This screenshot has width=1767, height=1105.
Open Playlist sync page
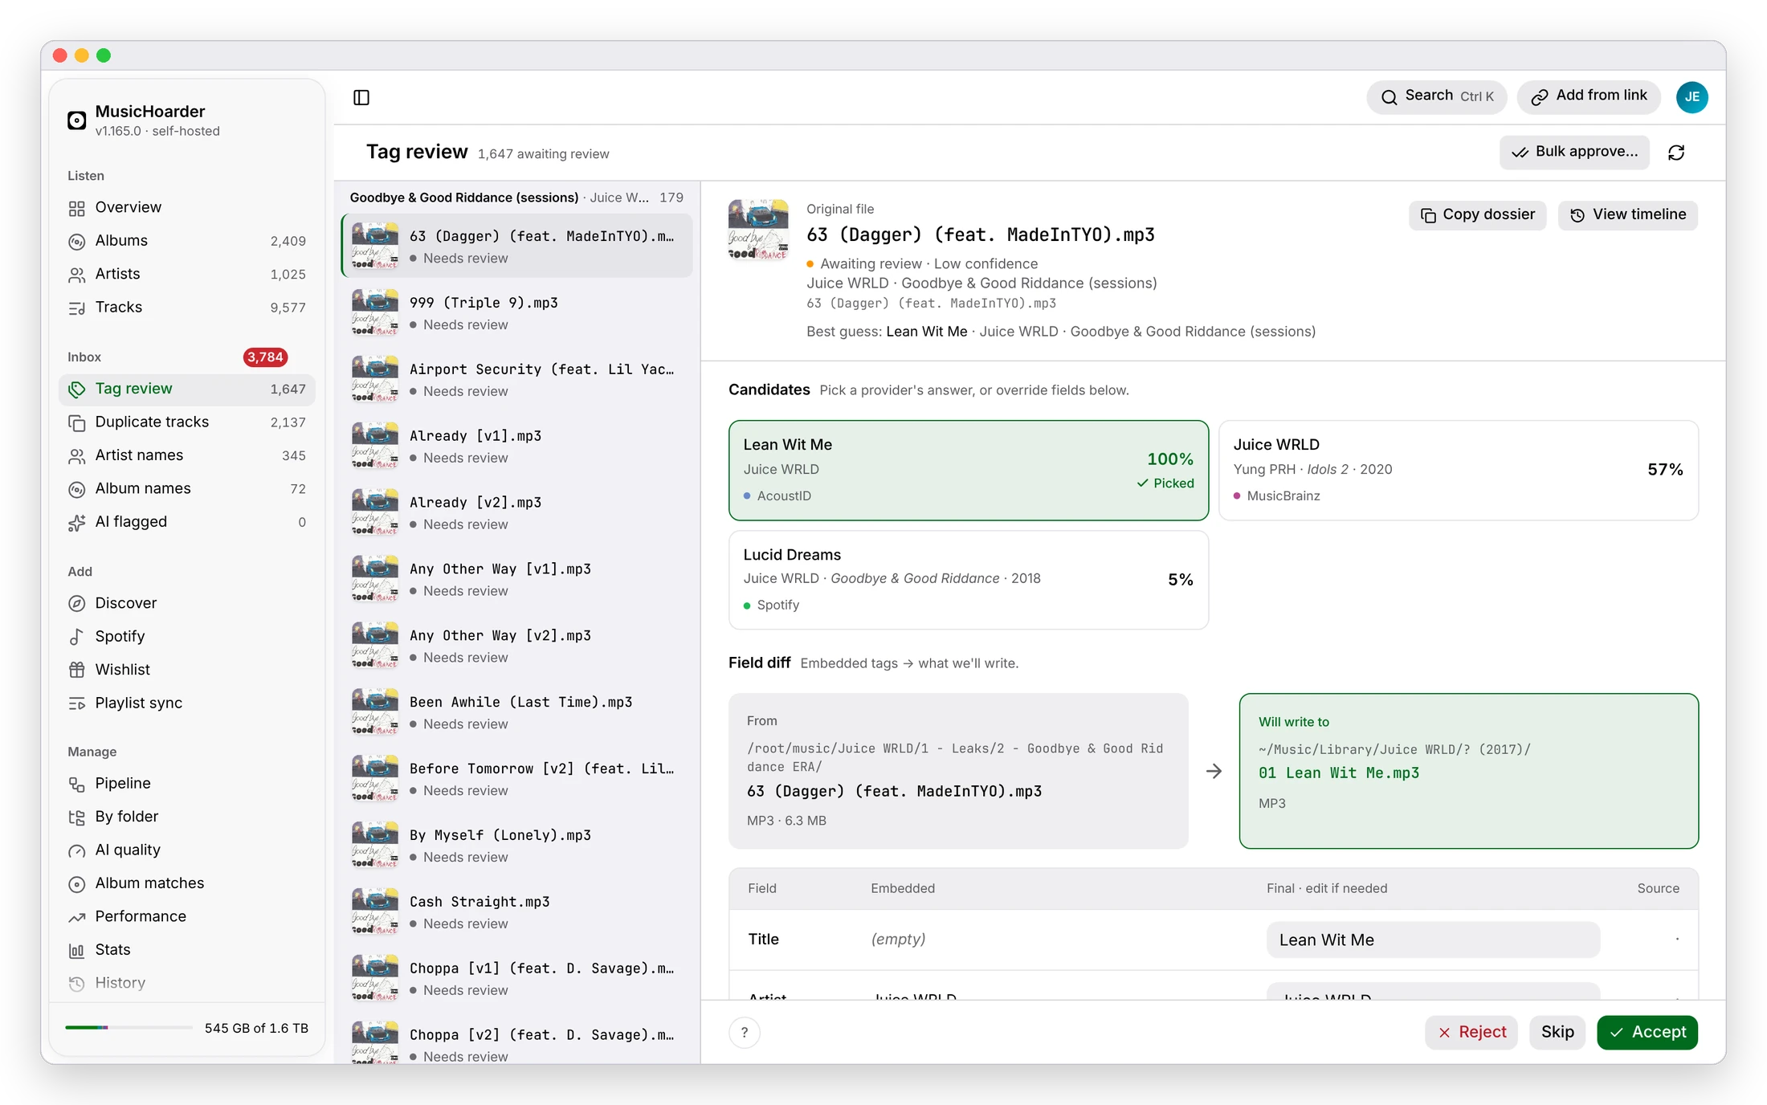[x=187, y=703]
